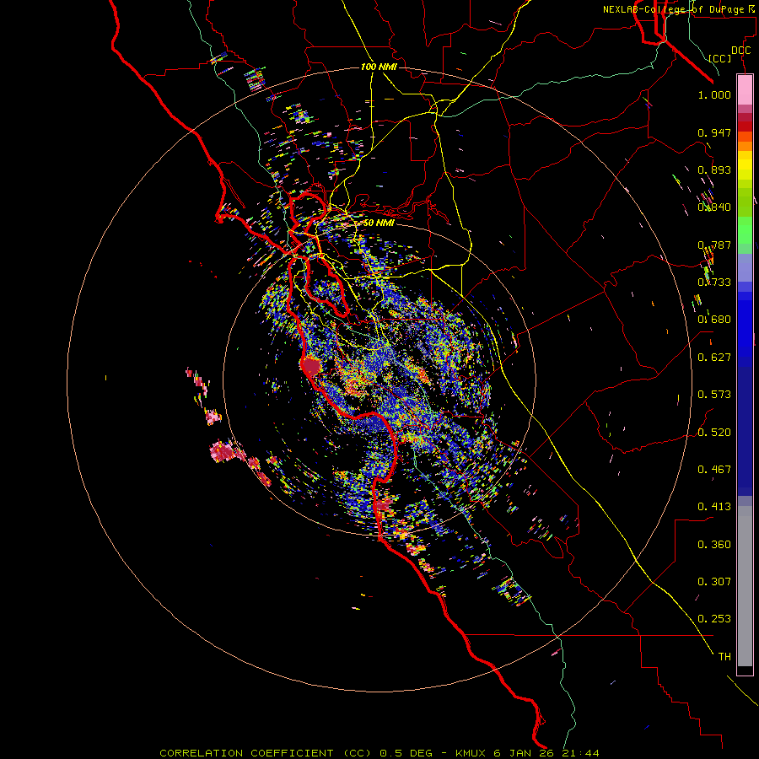Click the DCC product label above the scale

[740, 51]
